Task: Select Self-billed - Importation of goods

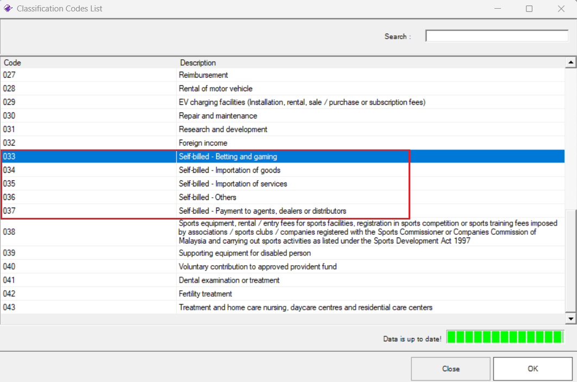Action: tap(229, 170)
